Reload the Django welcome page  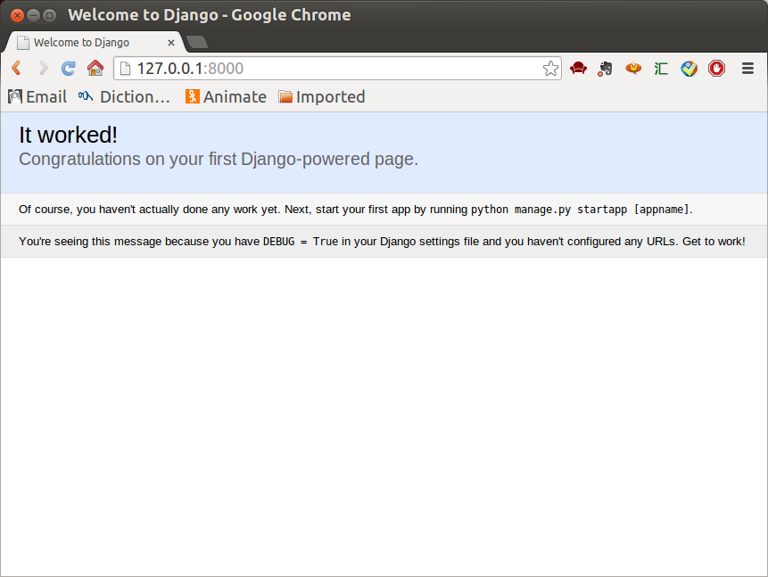click(x=69, y=68)
